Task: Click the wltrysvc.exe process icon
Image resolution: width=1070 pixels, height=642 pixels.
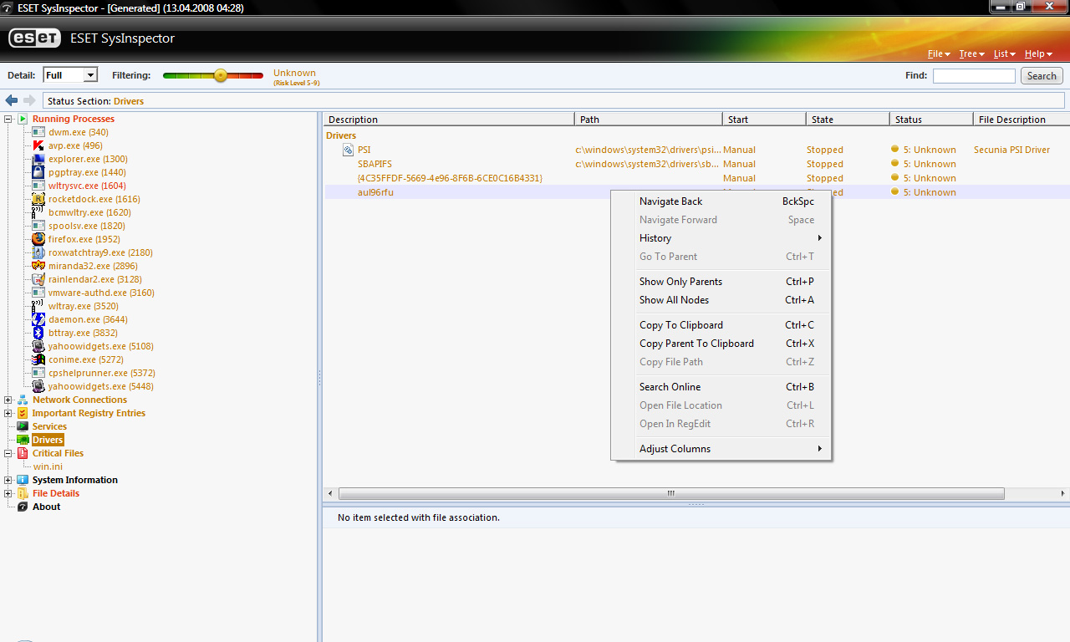Action: [x=38, y=186]
